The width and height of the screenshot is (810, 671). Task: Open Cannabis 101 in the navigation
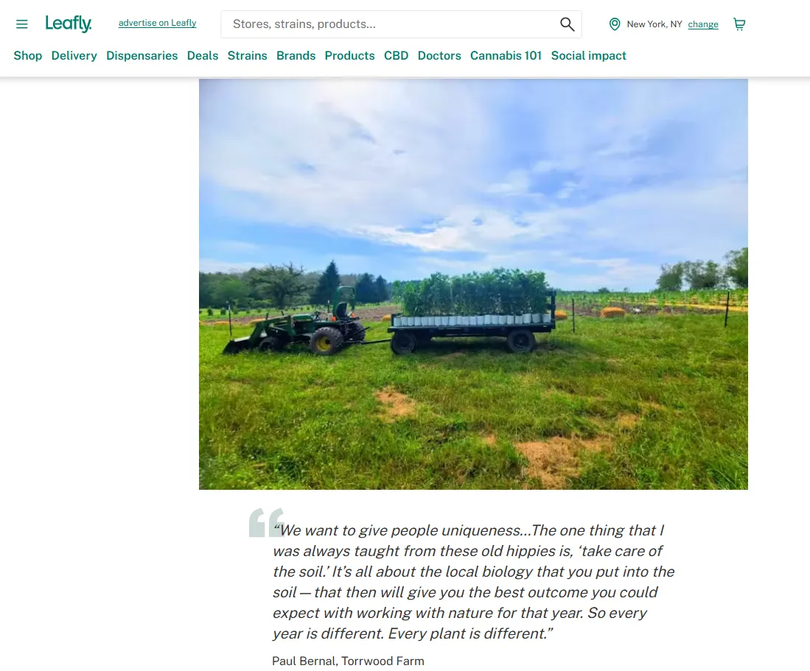pos(506,56)
